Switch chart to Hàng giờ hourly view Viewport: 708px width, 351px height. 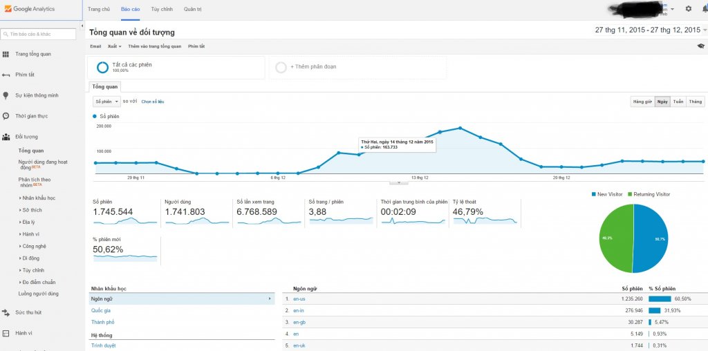642,102
